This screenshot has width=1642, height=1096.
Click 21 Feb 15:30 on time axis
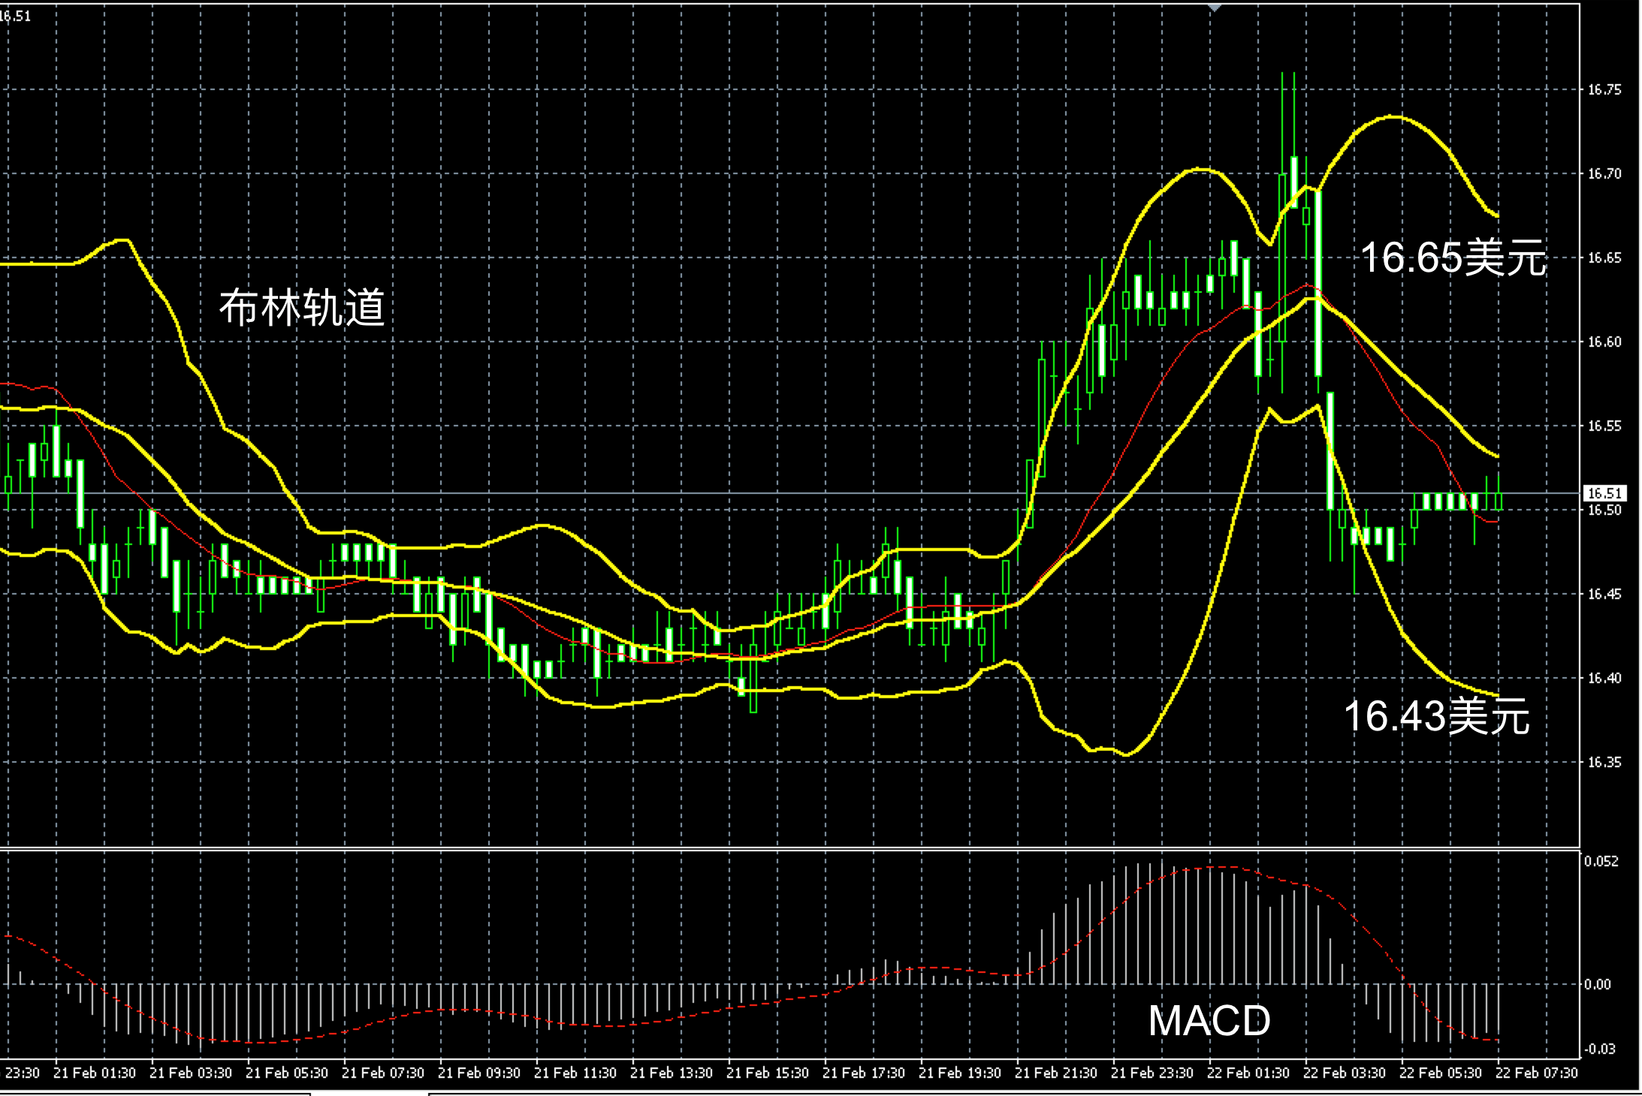point(768,1073)
